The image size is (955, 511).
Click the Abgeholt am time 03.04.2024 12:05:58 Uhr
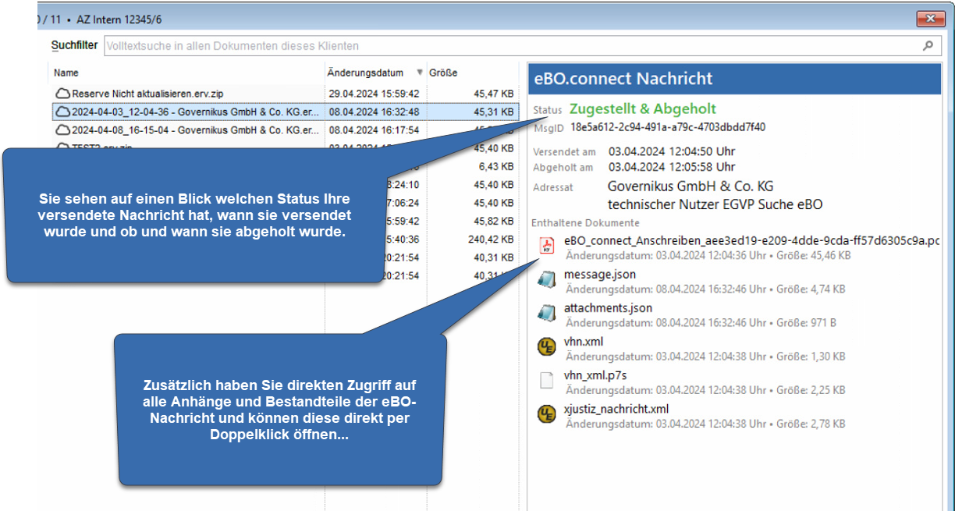click(x=672, y=167)
